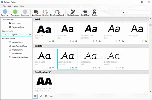Open Auto-Activated Fonts smart search
Viewport: 152px width, 100px height.
coord(20,46)
